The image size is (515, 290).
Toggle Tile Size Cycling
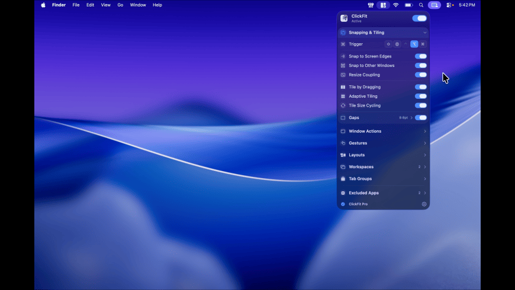coord(421,105)
